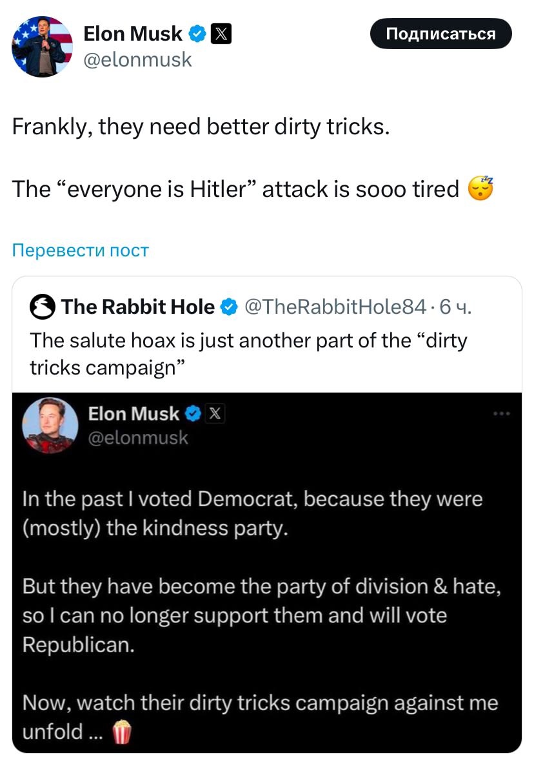This screenshot has width=534, height=773.
Task: Click the popcorn emoji in the embedded tweet
Action: (x=121, y=732)
